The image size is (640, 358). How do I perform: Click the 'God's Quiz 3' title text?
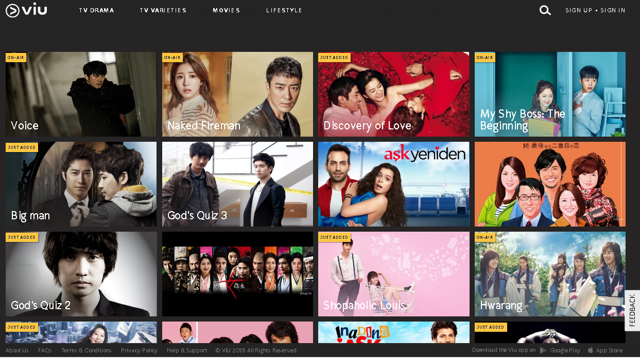(x=197, y=216)
